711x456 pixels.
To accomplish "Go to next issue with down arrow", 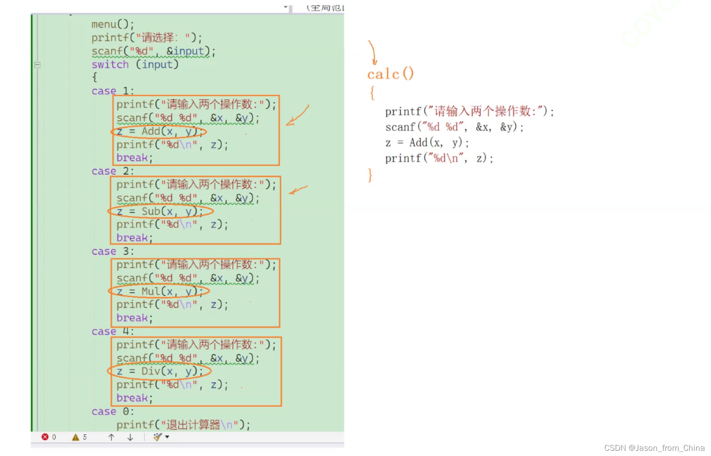I will coord(130,437).
